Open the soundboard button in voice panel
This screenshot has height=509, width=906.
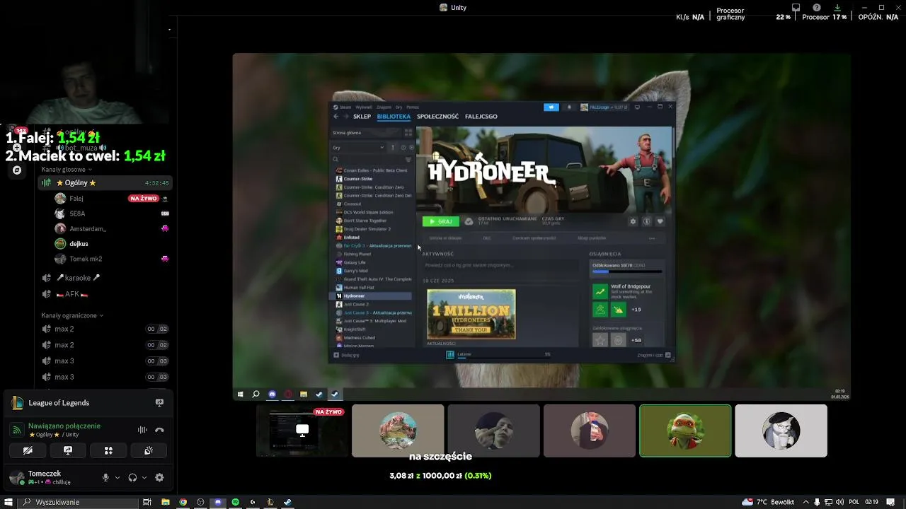pos(149,450)
